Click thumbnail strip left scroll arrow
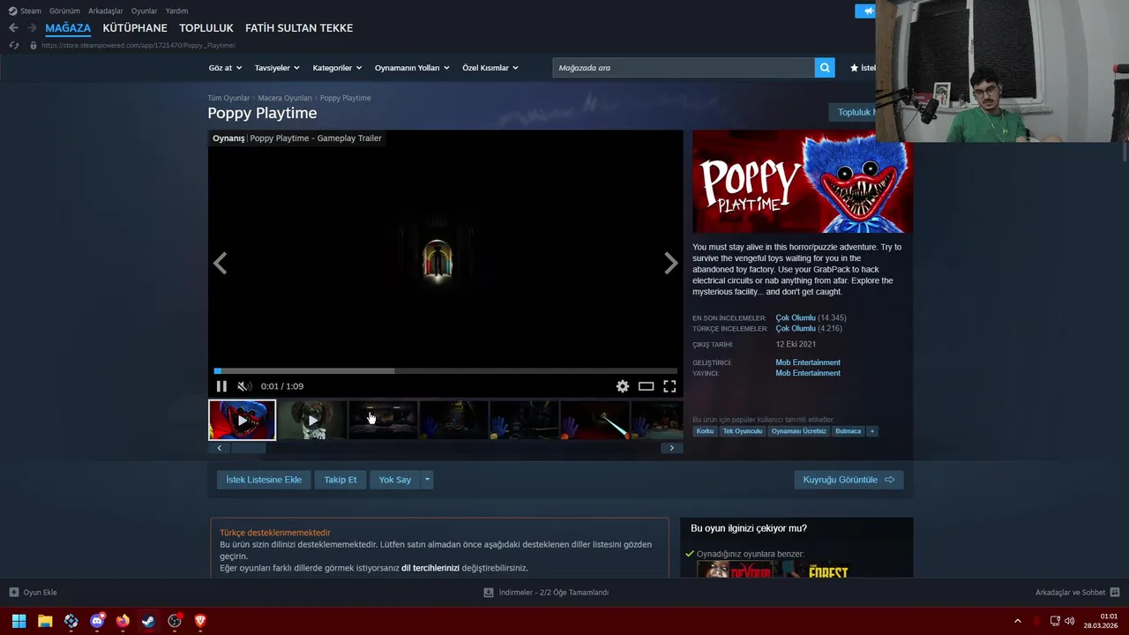 click(220, 448)
